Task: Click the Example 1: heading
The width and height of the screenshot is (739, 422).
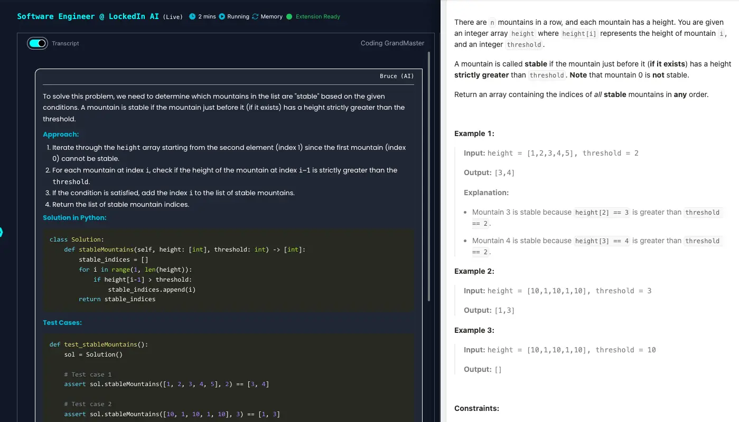Action: point(474,133)
